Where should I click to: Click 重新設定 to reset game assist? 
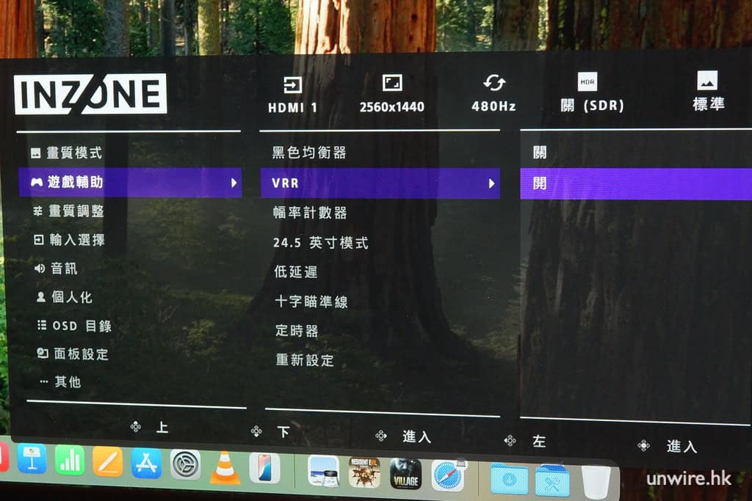click(304, 360)
